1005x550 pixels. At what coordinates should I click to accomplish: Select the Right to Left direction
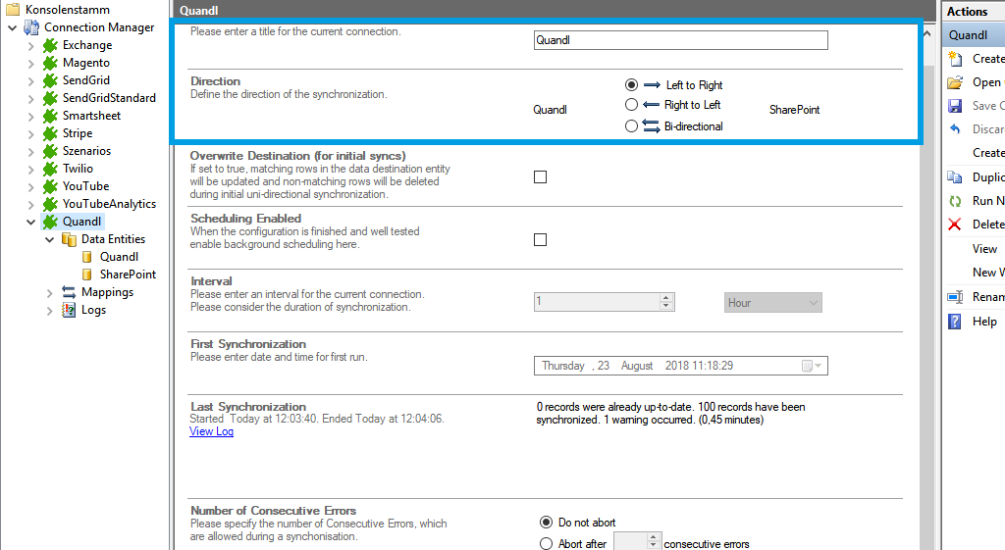(x=632, y=105)
